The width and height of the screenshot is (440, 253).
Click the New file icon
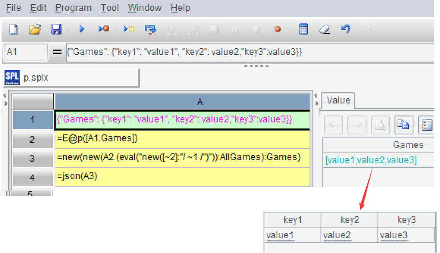pyautogui.click(x=13, y=29)
